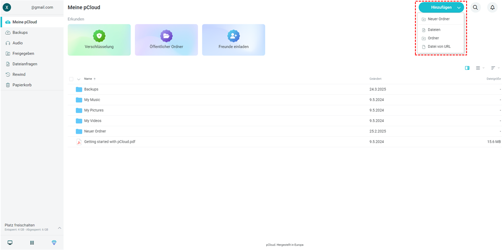Expand the Platz freischalten panel chevron
Viewport: 504px width, 250px height.
point(59,228)
